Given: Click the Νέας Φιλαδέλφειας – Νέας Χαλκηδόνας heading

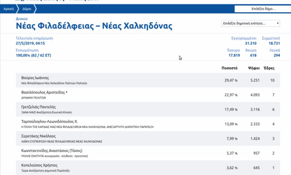Looking at the screenshot, I should 94,26.
